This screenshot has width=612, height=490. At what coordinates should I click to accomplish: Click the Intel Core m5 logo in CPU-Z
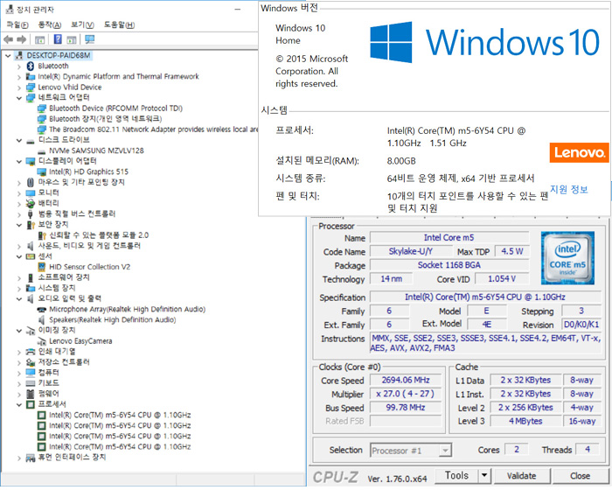point(567,258)
